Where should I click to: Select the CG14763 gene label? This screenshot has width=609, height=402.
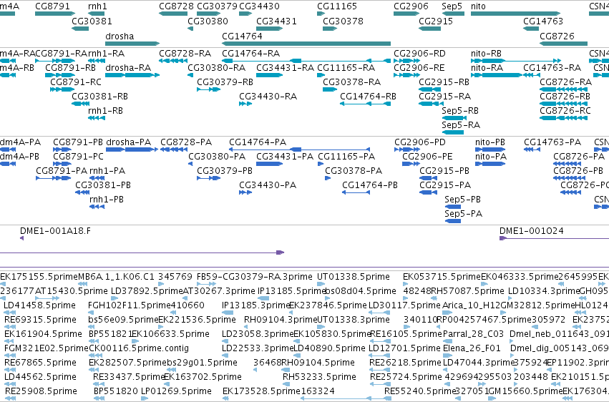[543, 21]
